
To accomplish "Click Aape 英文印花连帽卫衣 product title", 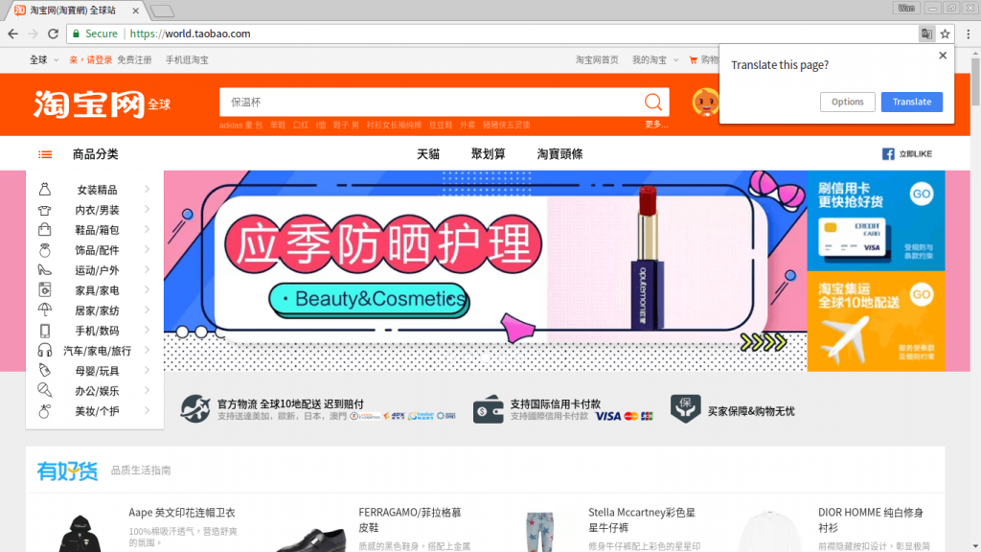I will click(x=182, y=513).
